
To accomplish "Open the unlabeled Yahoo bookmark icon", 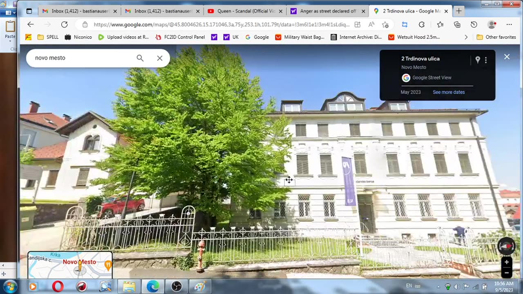I will [214, 37].
